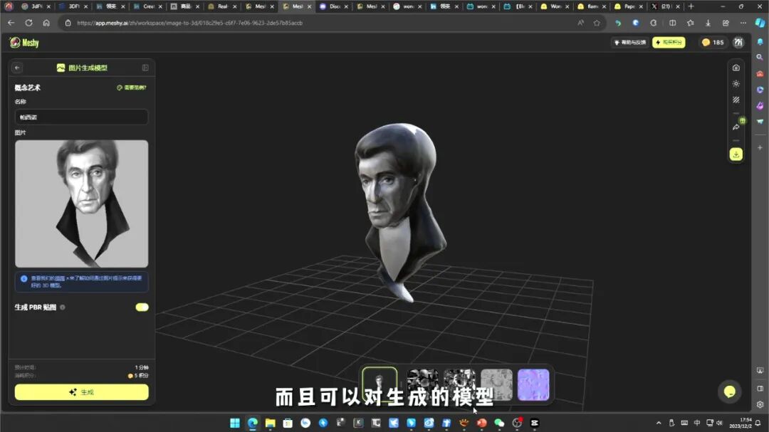769x432 pixels.
Task: Click the 名称 input field containing the model name
Action: pyautogui.click(x=80, y=116)
